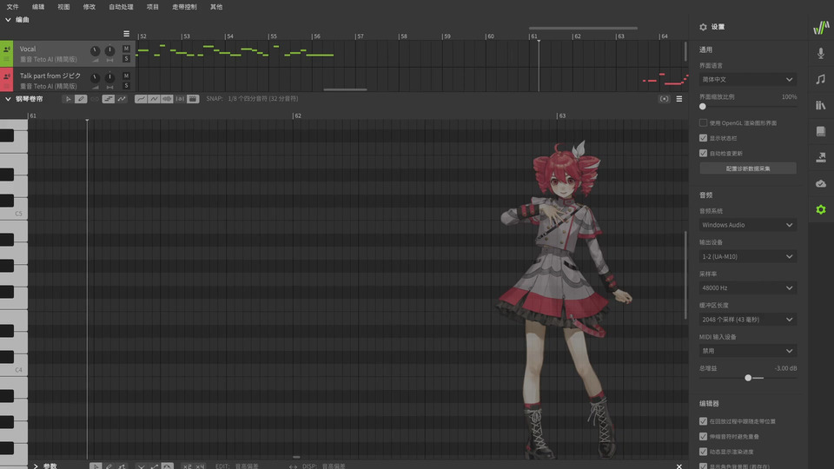Expand the 参数 parameter panel

coord(36,466)
